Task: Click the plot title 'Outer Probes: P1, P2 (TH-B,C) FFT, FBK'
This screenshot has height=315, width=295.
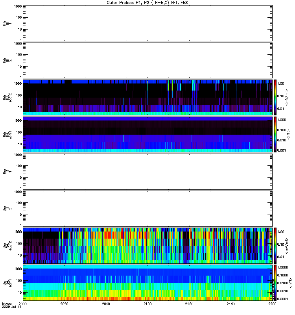Action: click(x=147, y=3)
